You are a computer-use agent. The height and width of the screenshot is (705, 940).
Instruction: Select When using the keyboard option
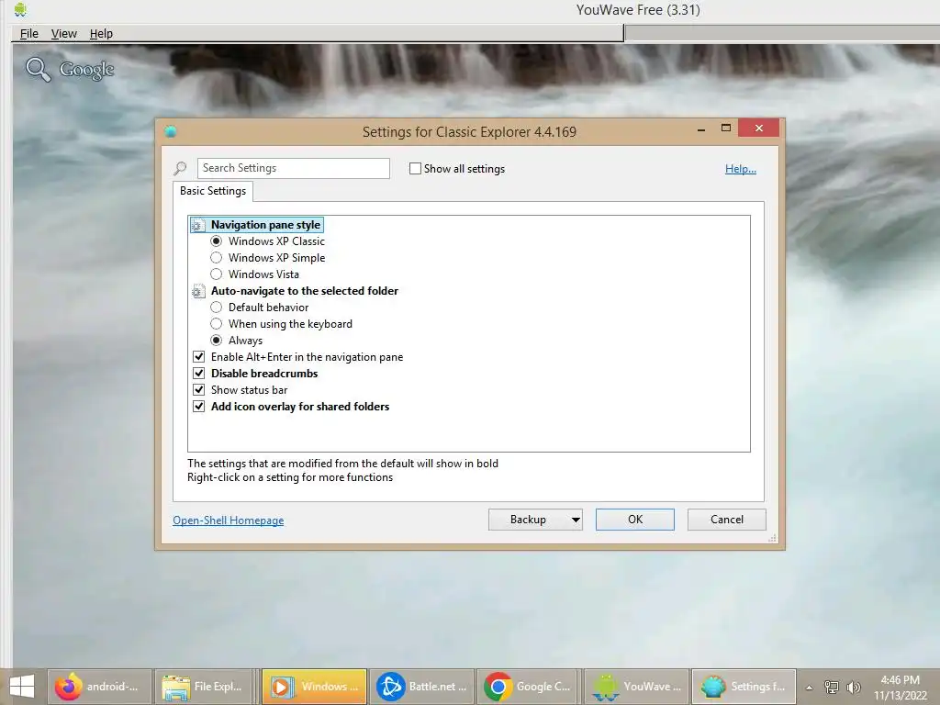pos(217,324)
